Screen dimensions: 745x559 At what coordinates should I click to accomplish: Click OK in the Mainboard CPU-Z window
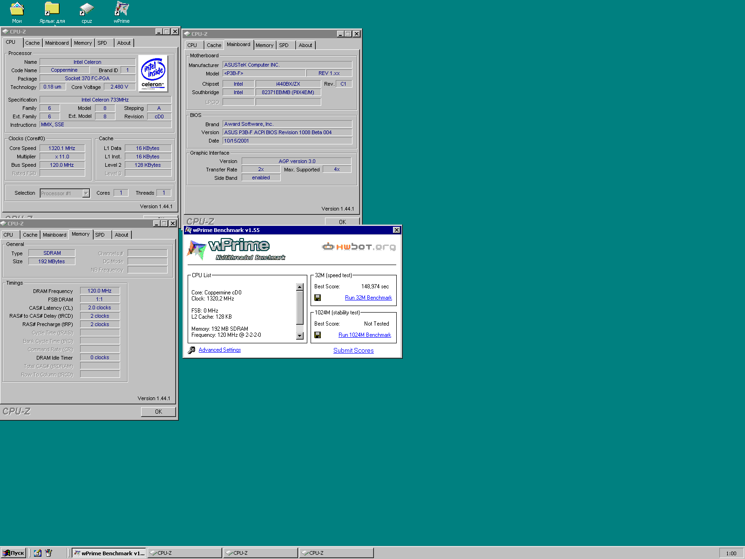[x=342, y=222]
